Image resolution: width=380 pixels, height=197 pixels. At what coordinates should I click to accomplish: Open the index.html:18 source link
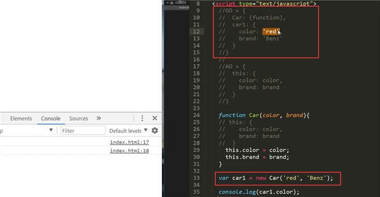[129, 150]
